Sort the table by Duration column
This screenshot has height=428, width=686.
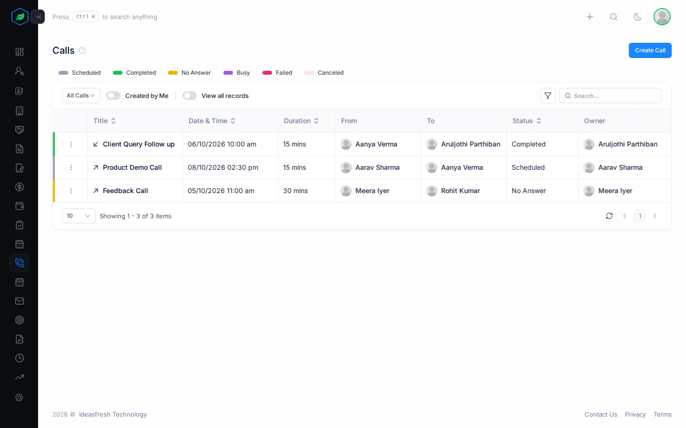(316, 121)
